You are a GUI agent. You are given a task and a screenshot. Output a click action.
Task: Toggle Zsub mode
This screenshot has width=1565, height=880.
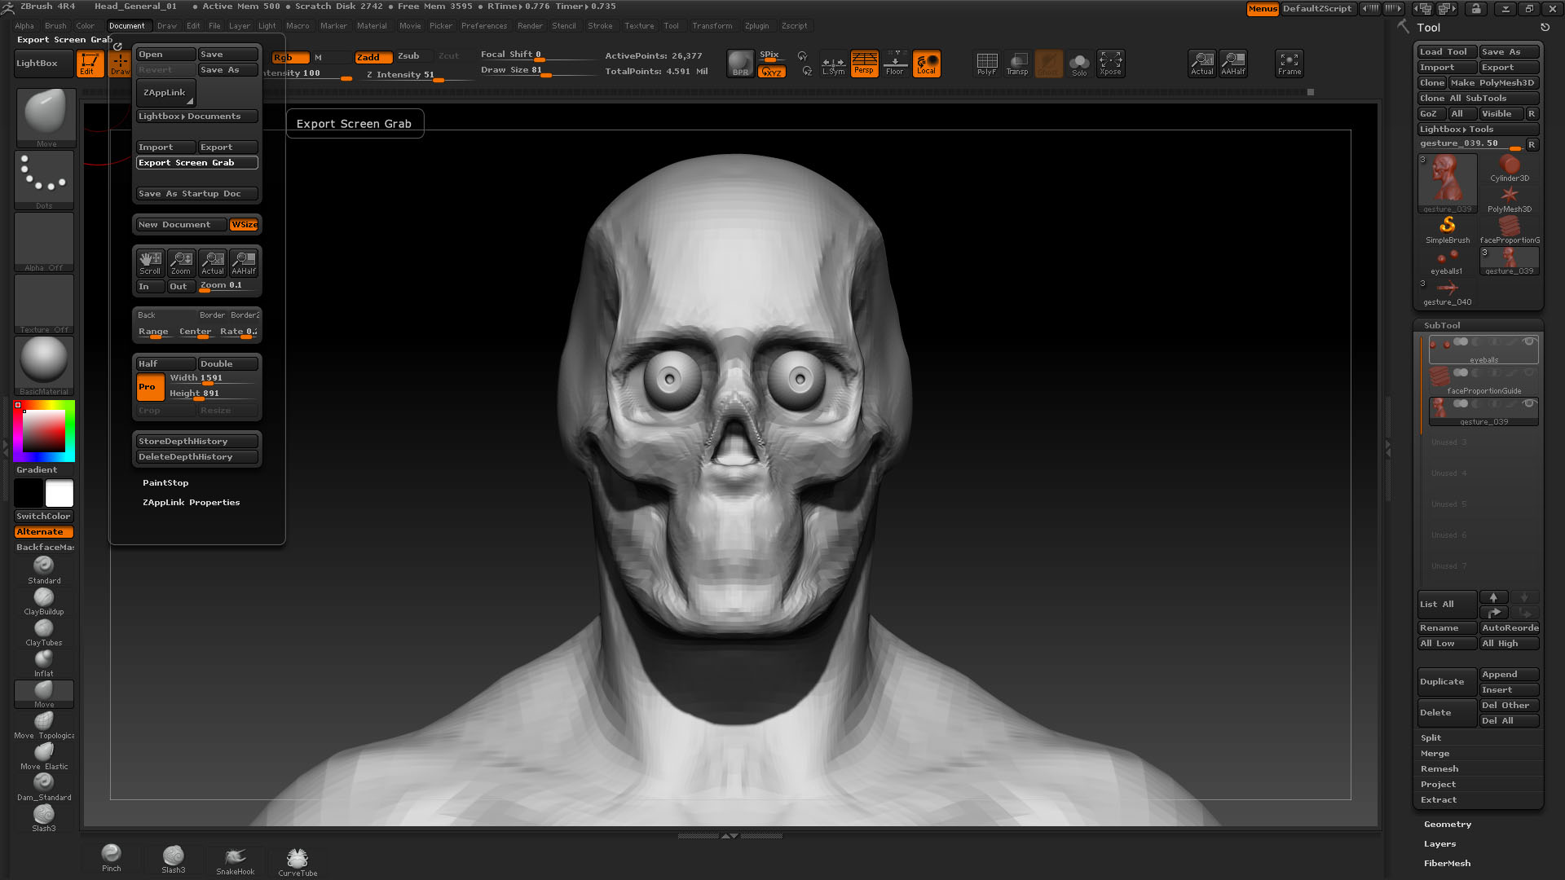click(x=408, y=56)
